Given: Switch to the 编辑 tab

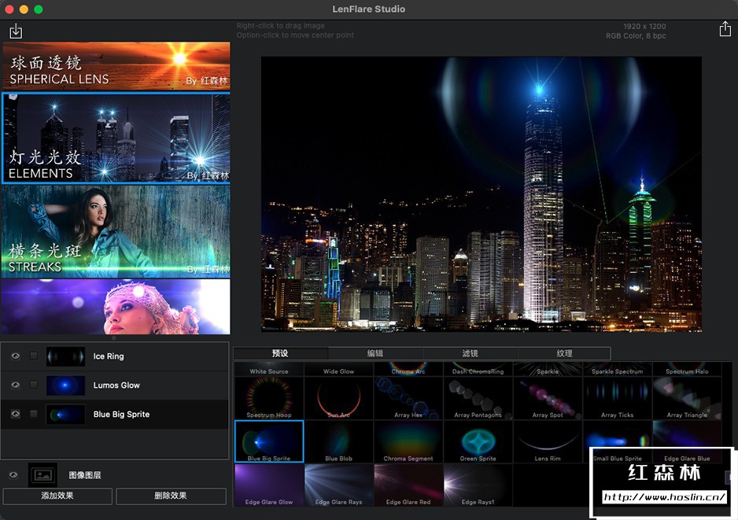Looking at the screenshot, I should (375, 354).
